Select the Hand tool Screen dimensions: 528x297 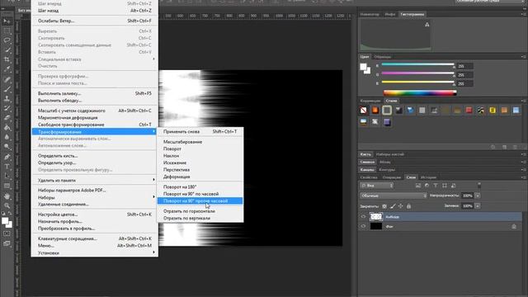pyautogui.click(x=7, y=196)
